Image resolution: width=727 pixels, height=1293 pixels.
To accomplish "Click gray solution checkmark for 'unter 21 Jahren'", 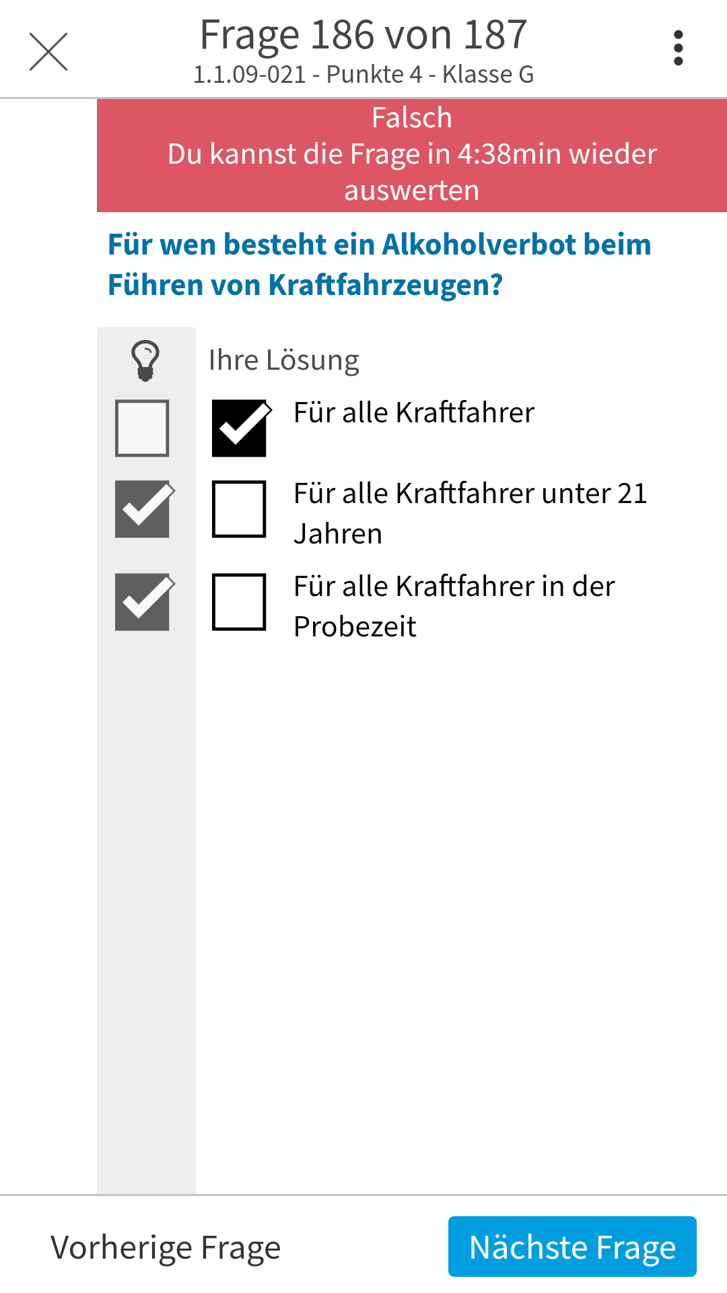I will click(x=142, y=509).
